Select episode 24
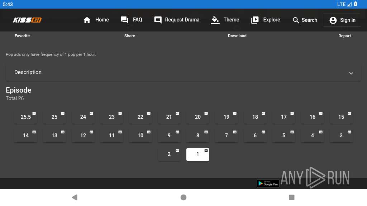 pyautogui.click(x=83, y=117)
